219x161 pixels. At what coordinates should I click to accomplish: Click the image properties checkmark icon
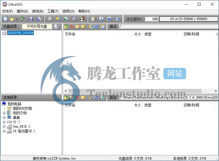[x=56, y=26]
